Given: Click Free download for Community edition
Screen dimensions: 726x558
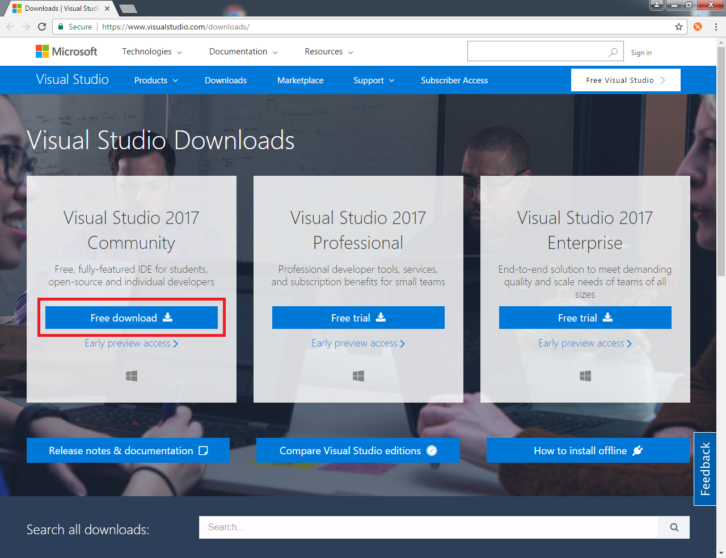Looking at the screenshot, I should click(x=132, y=318).
